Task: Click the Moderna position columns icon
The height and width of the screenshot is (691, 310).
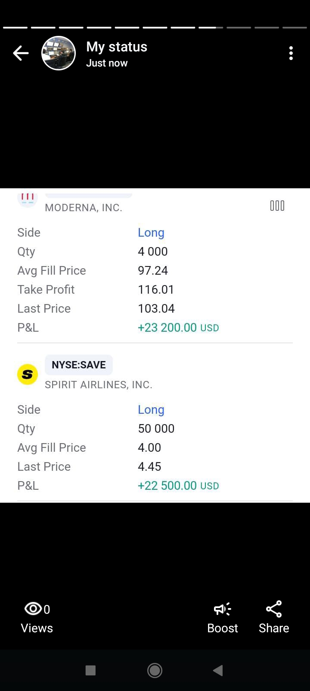Action: [277, 206]
